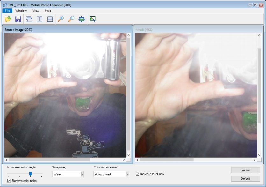
Task: Click down arrow of result vertical scrollbar
Action: coord(259,155)
